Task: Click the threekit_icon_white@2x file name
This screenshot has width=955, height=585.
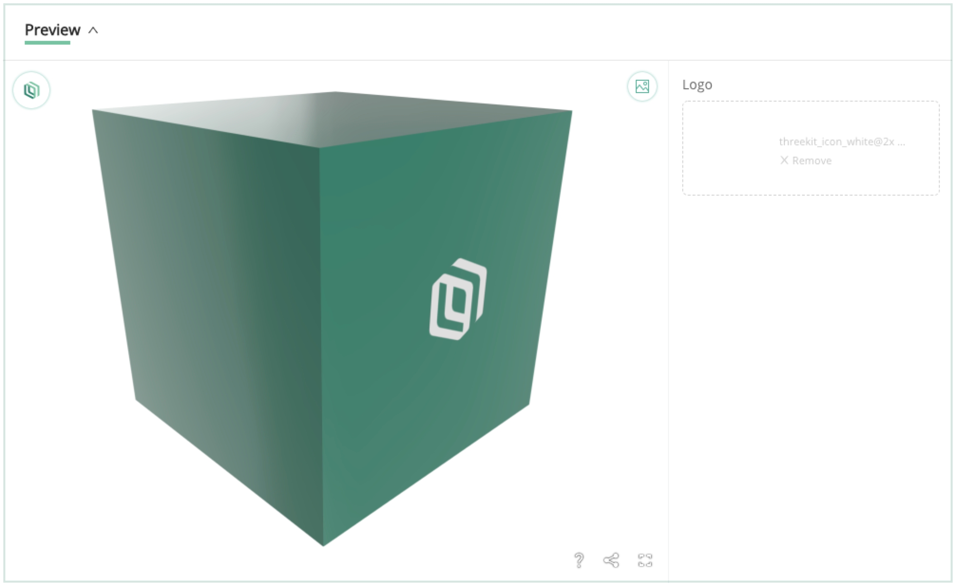Action: pos(841,142)
